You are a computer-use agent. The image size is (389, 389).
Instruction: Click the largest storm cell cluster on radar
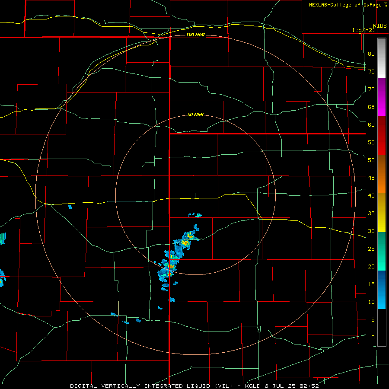[176, 255]
